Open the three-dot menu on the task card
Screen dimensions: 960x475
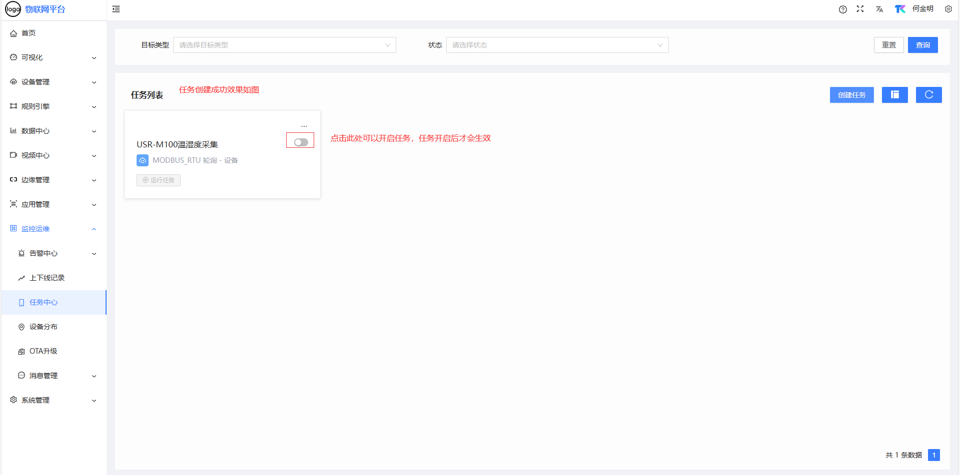(x=304, y=126)
